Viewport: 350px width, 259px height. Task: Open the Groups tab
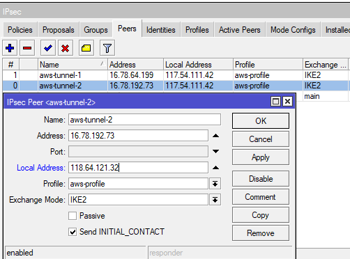tap(96, 30)
